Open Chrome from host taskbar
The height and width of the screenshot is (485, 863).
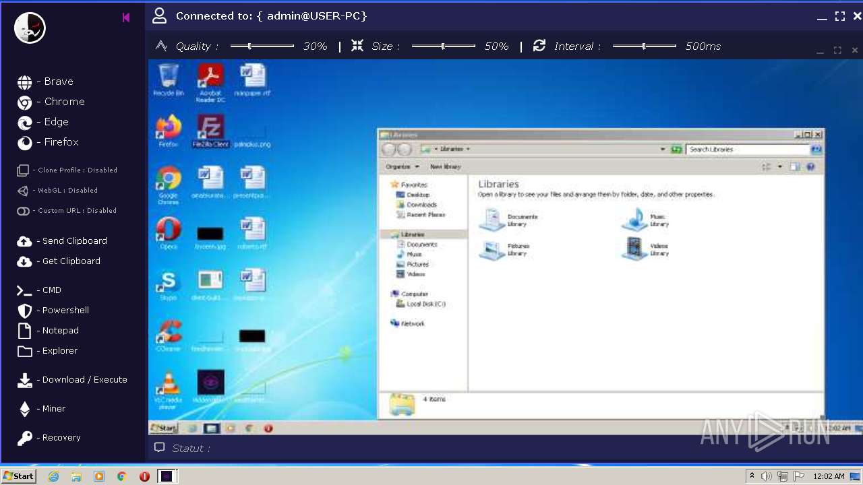coord(122,476)
